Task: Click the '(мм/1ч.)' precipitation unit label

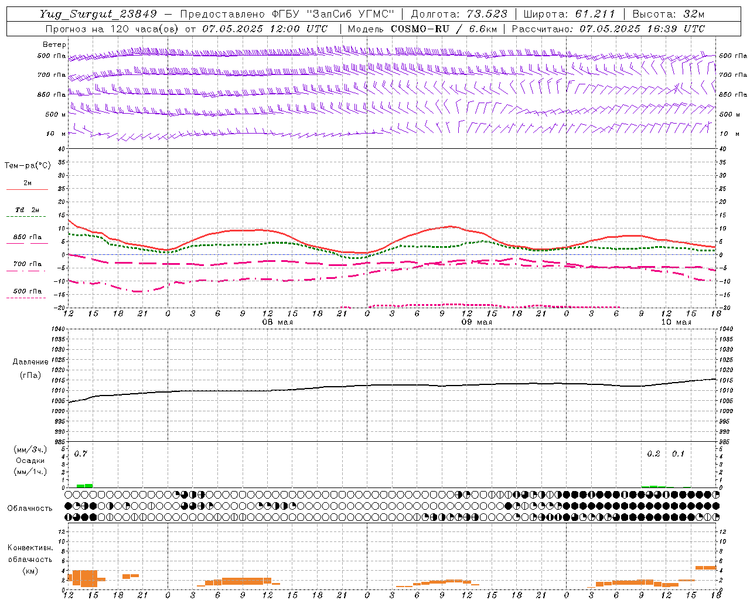Action: click(30, 472)
